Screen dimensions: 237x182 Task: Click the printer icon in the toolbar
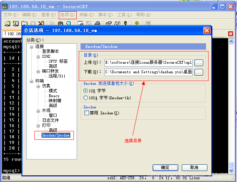coord(97,24)
